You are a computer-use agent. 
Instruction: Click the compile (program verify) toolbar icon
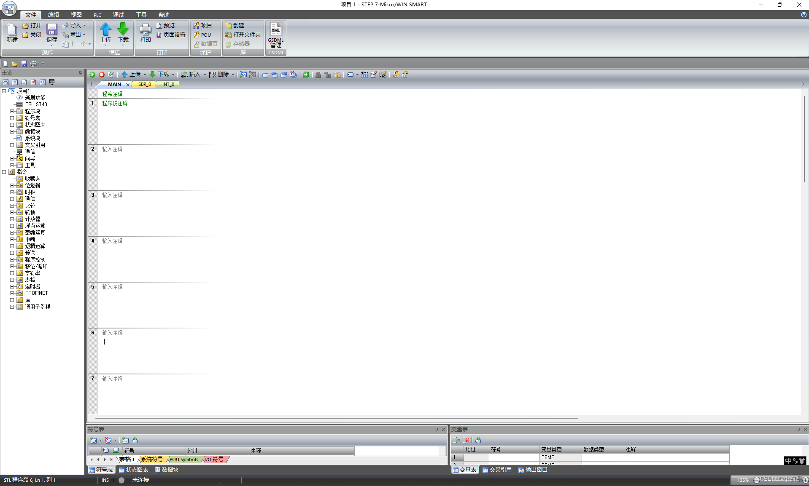111,75
